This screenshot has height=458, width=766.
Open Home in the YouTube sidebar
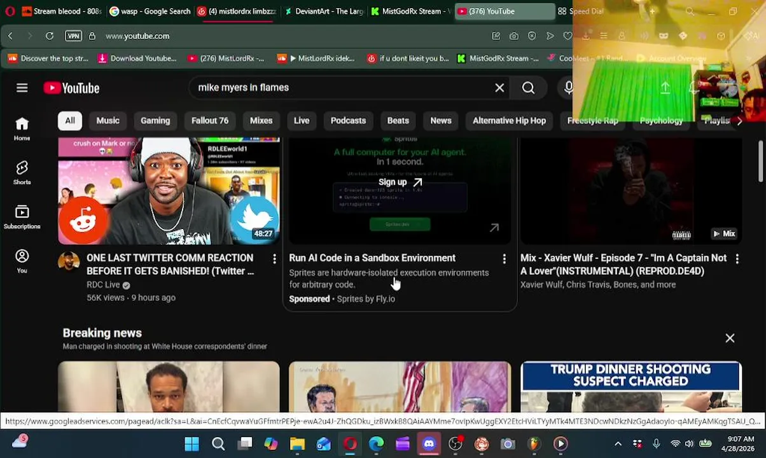click(22, 128)
